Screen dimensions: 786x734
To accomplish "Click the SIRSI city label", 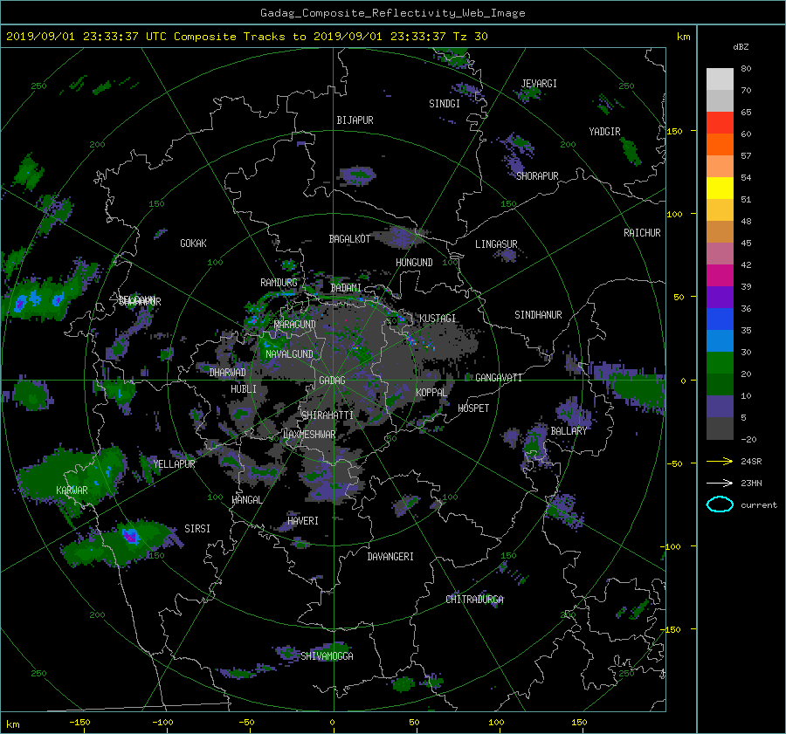I will point(197,529).
